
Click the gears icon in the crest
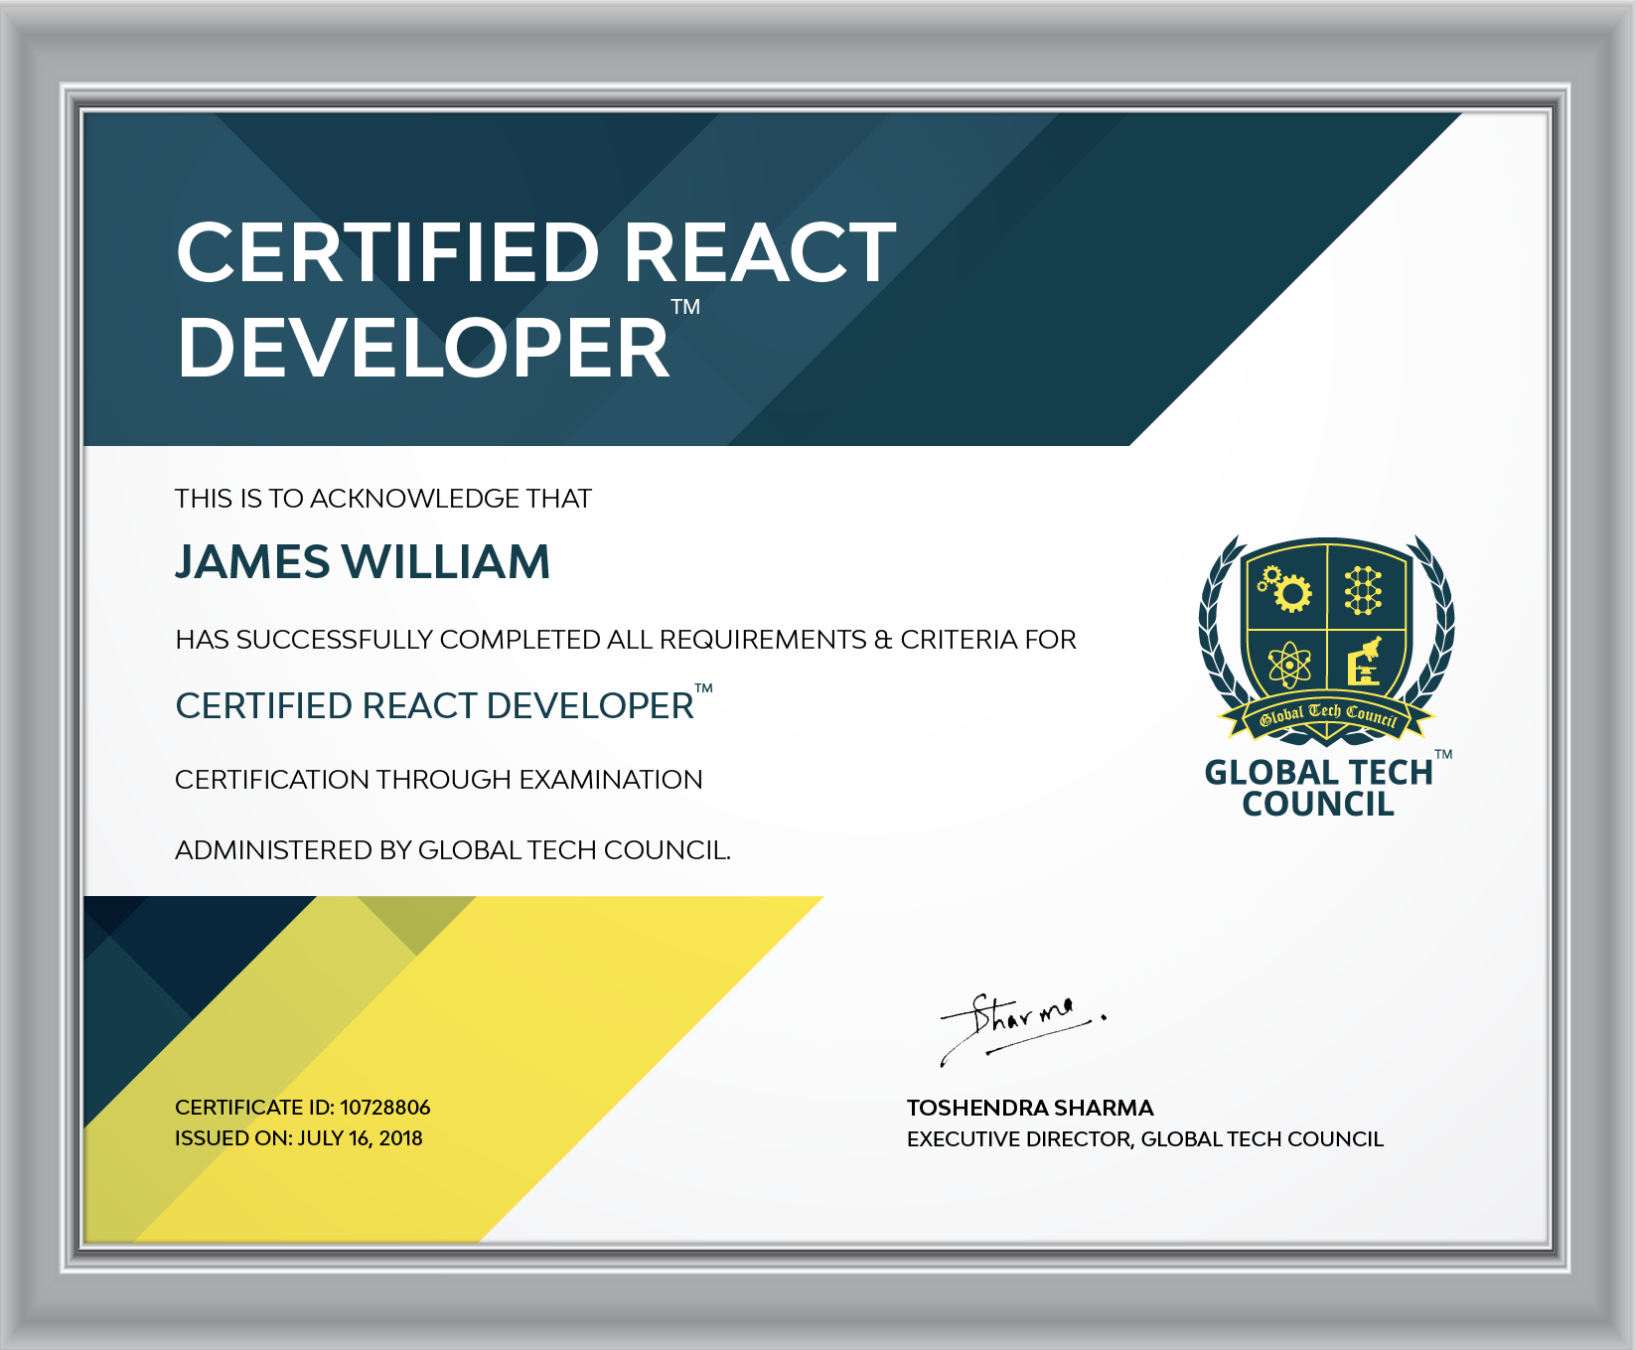pos(1284,590)
